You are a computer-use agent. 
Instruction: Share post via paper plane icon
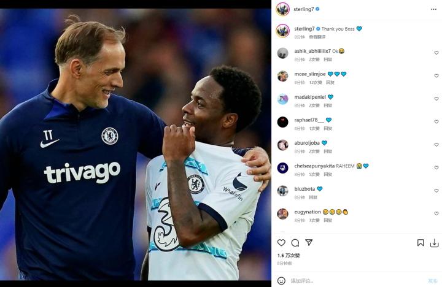pyautogui.click(x=309, y=242)
